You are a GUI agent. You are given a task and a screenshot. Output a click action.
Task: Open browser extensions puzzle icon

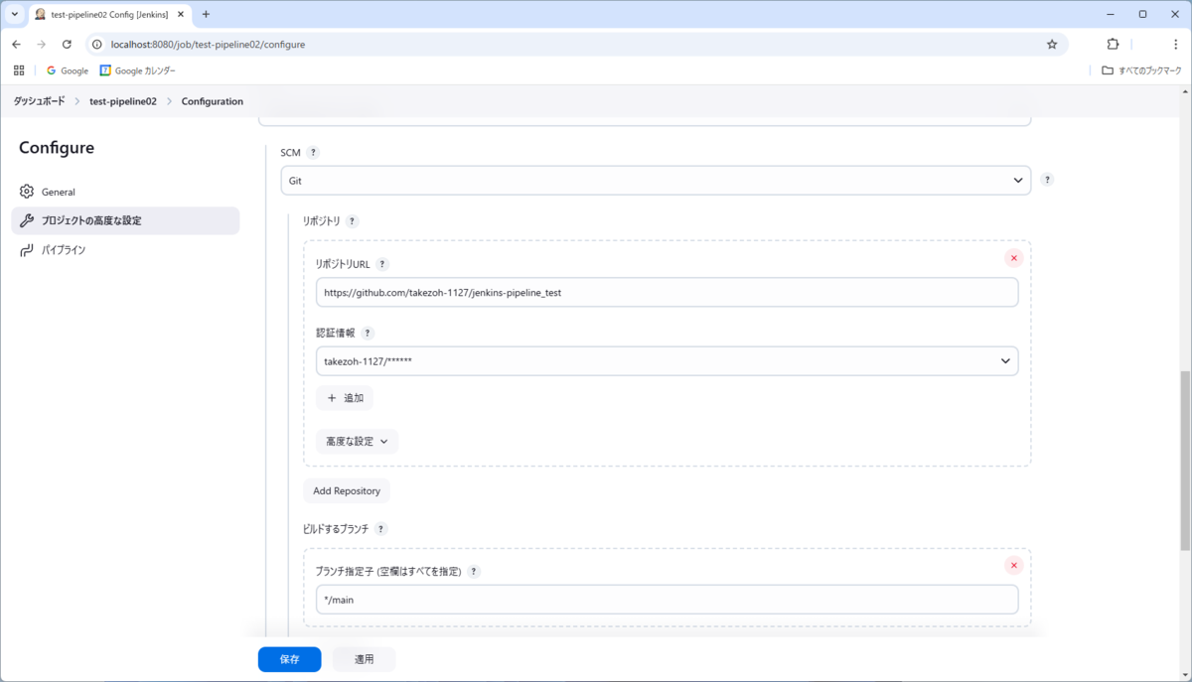tap(1113, 45)
